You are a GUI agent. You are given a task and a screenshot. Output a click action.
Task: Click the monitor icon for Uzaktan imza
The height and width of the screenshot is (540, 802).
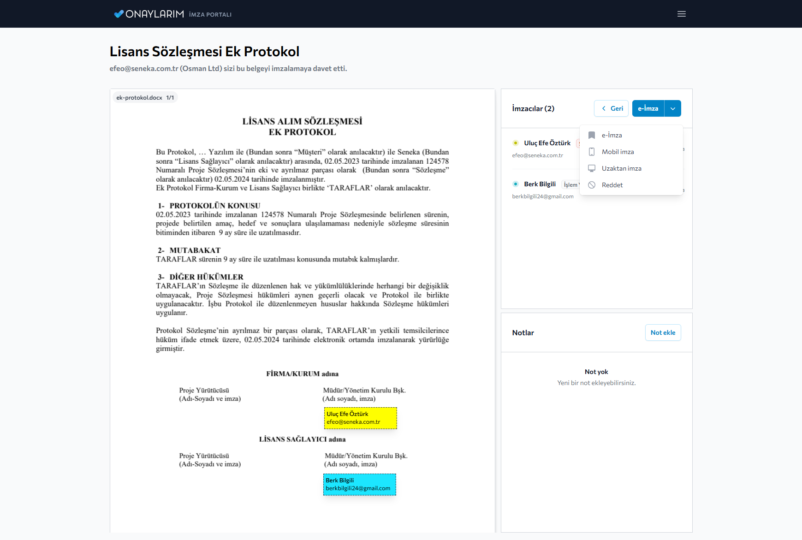coord(592,168)
